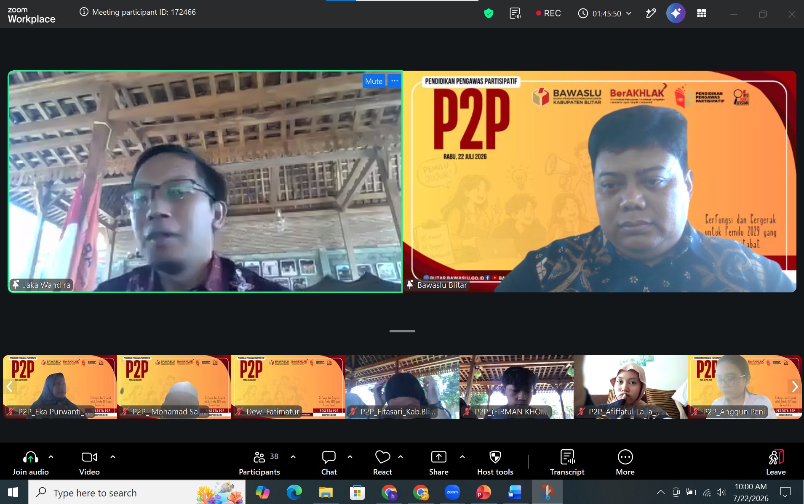804x504 pixels.
Task: Click the REC recording indicator
Action: tap(548, 13)
